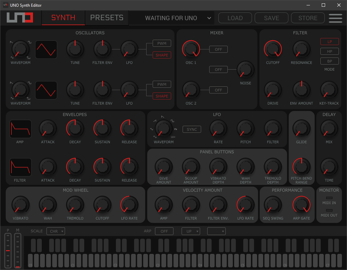The image size is (347, 270).
Task: Toggle the OSC 1 mixer OFF switch
Action: tap(218, 49)
